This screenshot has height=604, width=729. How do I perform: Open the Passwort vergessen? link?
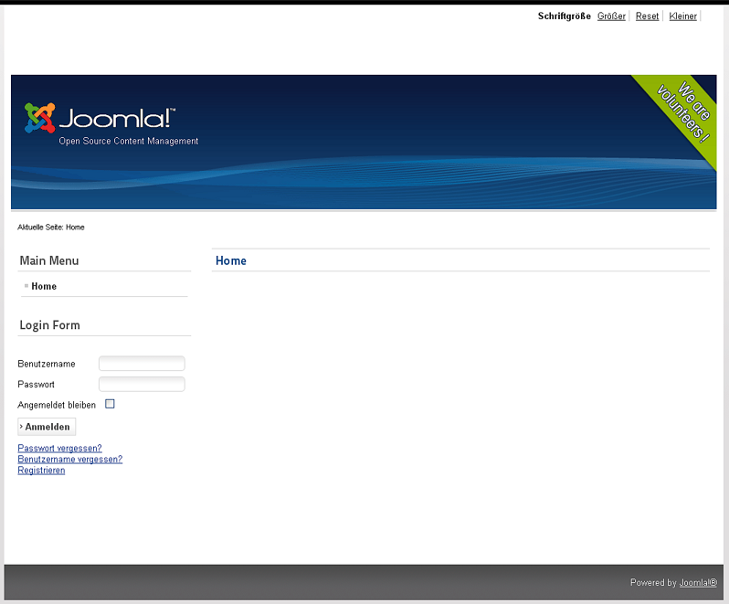[59, 449]
